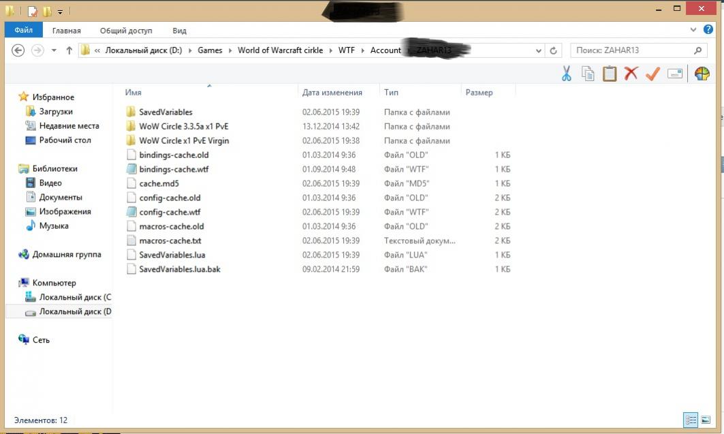
Task: Expand the address bar history dropdown
Action: [x=539, y=50]
